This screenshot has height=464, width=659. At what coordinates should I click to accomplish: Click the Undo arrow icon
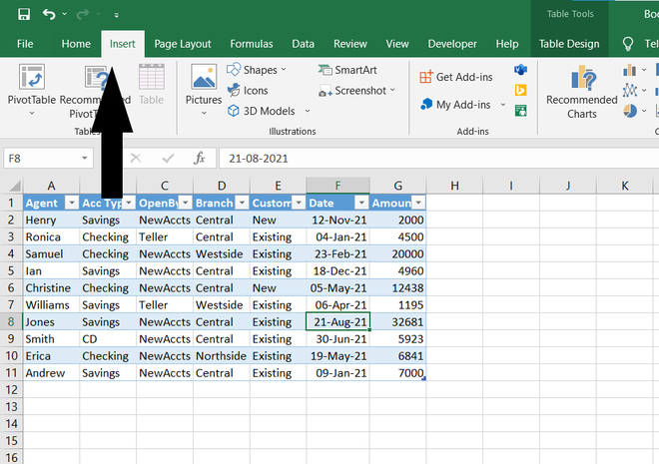49,15
